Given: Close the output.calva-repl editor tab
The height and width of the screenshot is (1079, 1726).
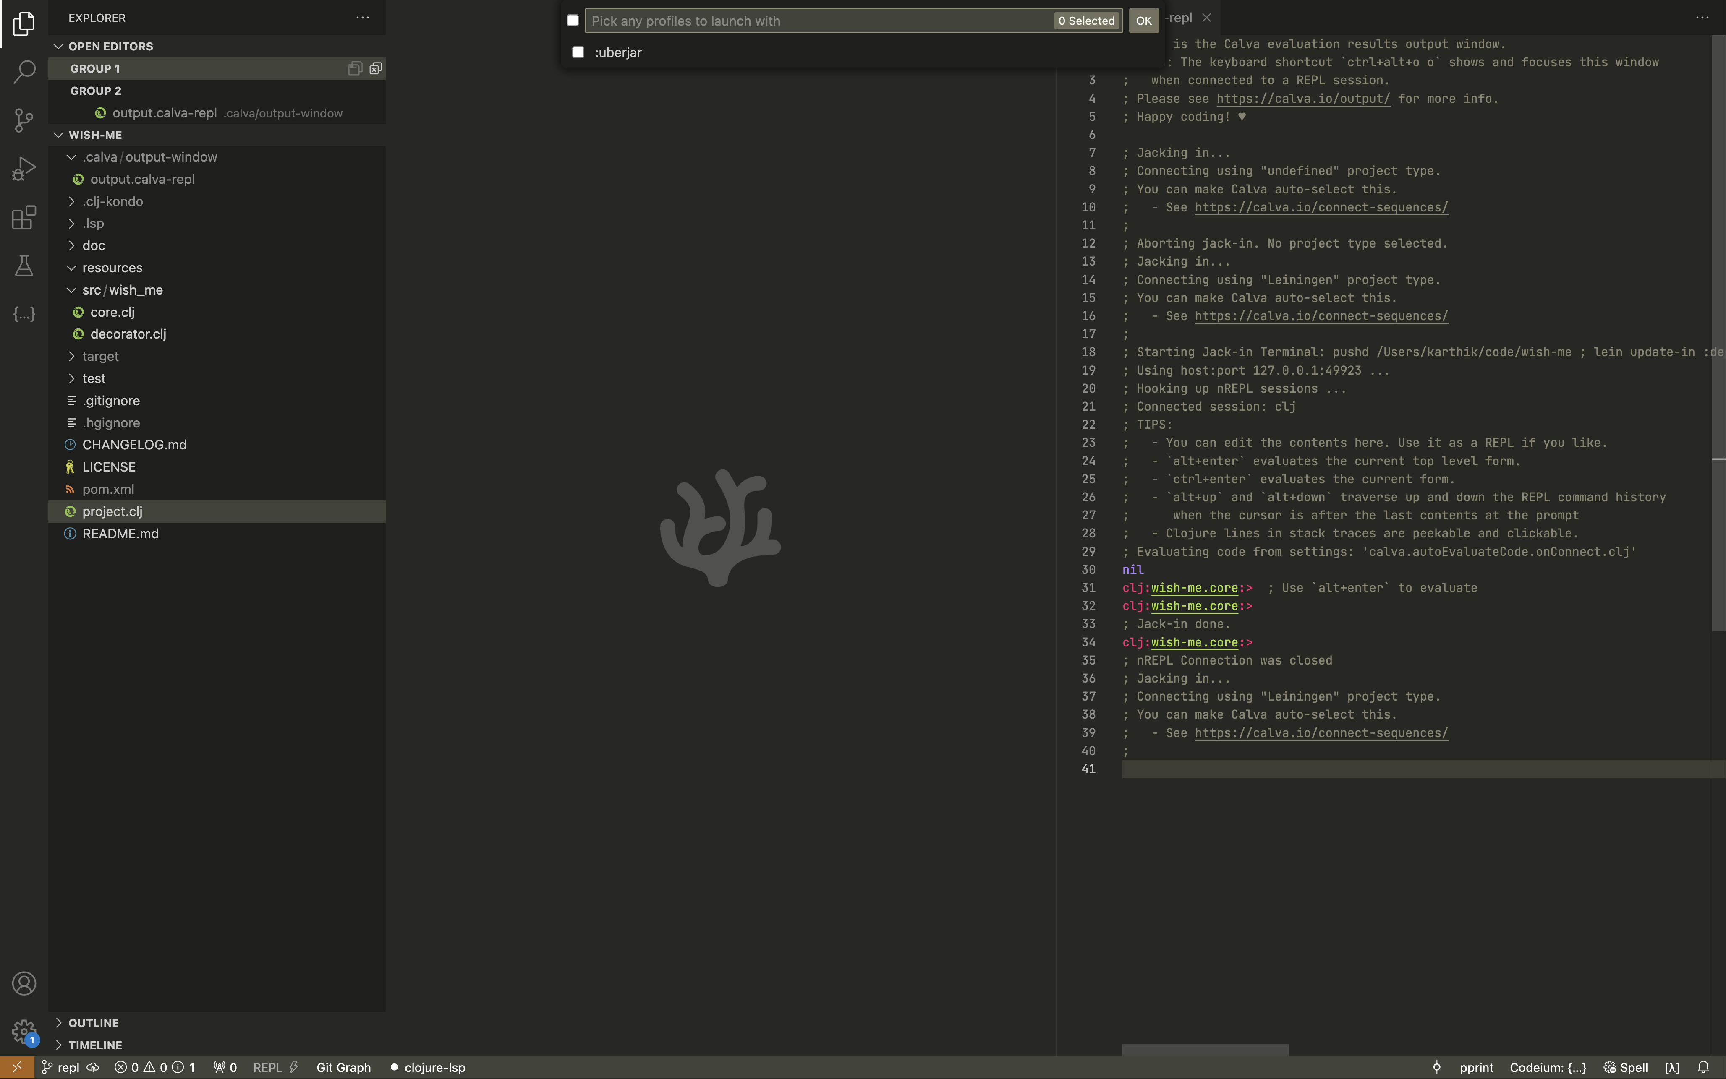Looking at the screenshot, I should coord(1206,17).
